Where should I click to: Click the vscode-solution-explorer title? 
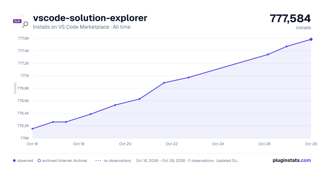90,18
